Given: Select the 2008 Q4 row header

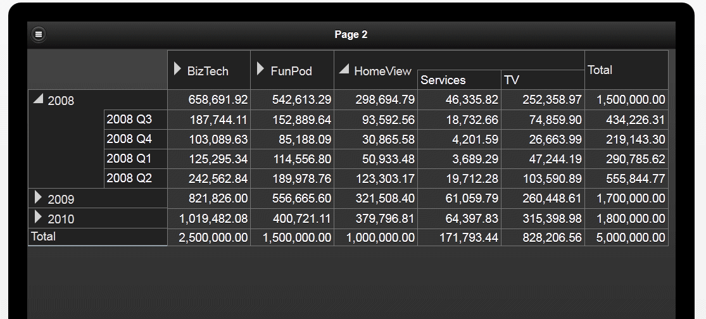Looking at the screenshot, I should tap(136, 139).
